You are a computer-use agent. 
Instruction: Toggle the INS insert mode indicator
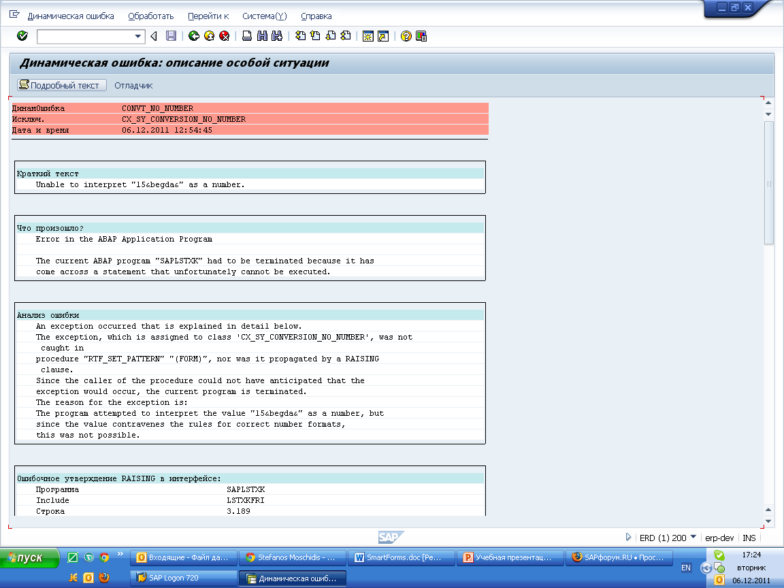tap(749, 538)
